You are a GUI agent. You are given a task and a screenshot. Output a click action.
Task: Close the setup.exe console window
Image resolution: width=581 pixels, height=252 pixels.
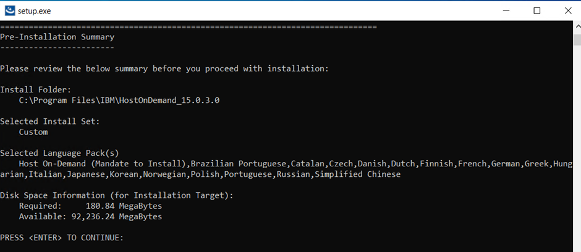566,10
